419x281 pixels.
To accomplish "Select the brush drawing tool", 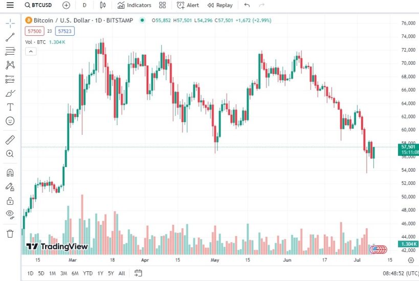I will pyautogui.click(x=10, y=93).
